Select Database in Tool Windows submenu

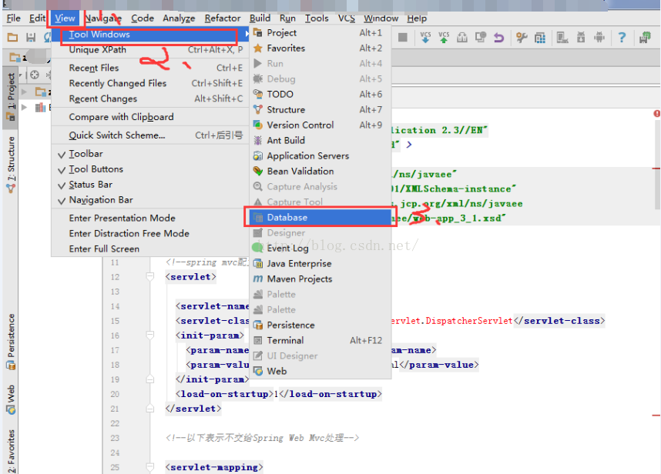(x=320, y=217)
